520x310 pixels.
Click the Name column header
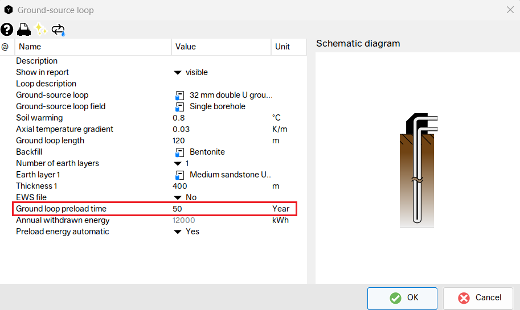[93, 47]
